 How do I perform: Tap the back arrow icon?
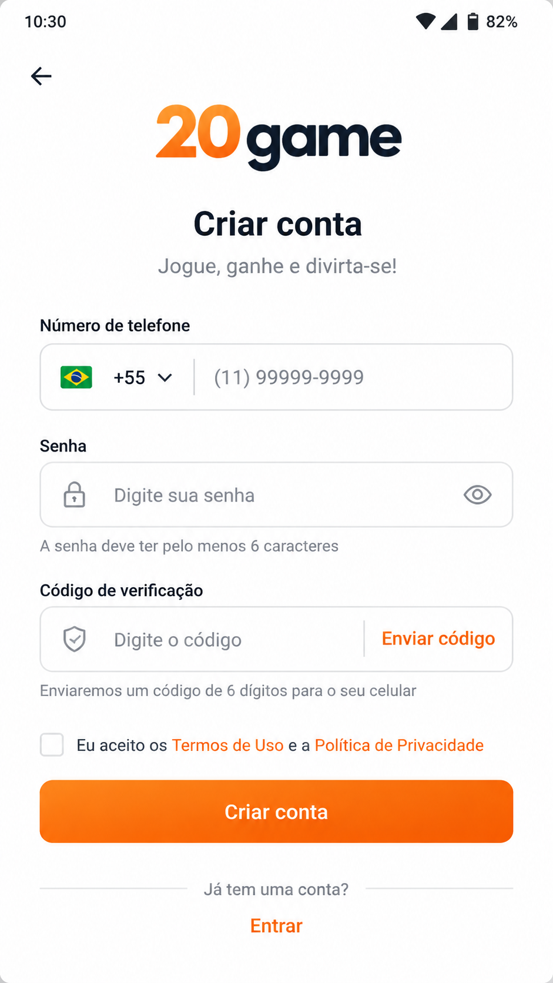[41, 76]
